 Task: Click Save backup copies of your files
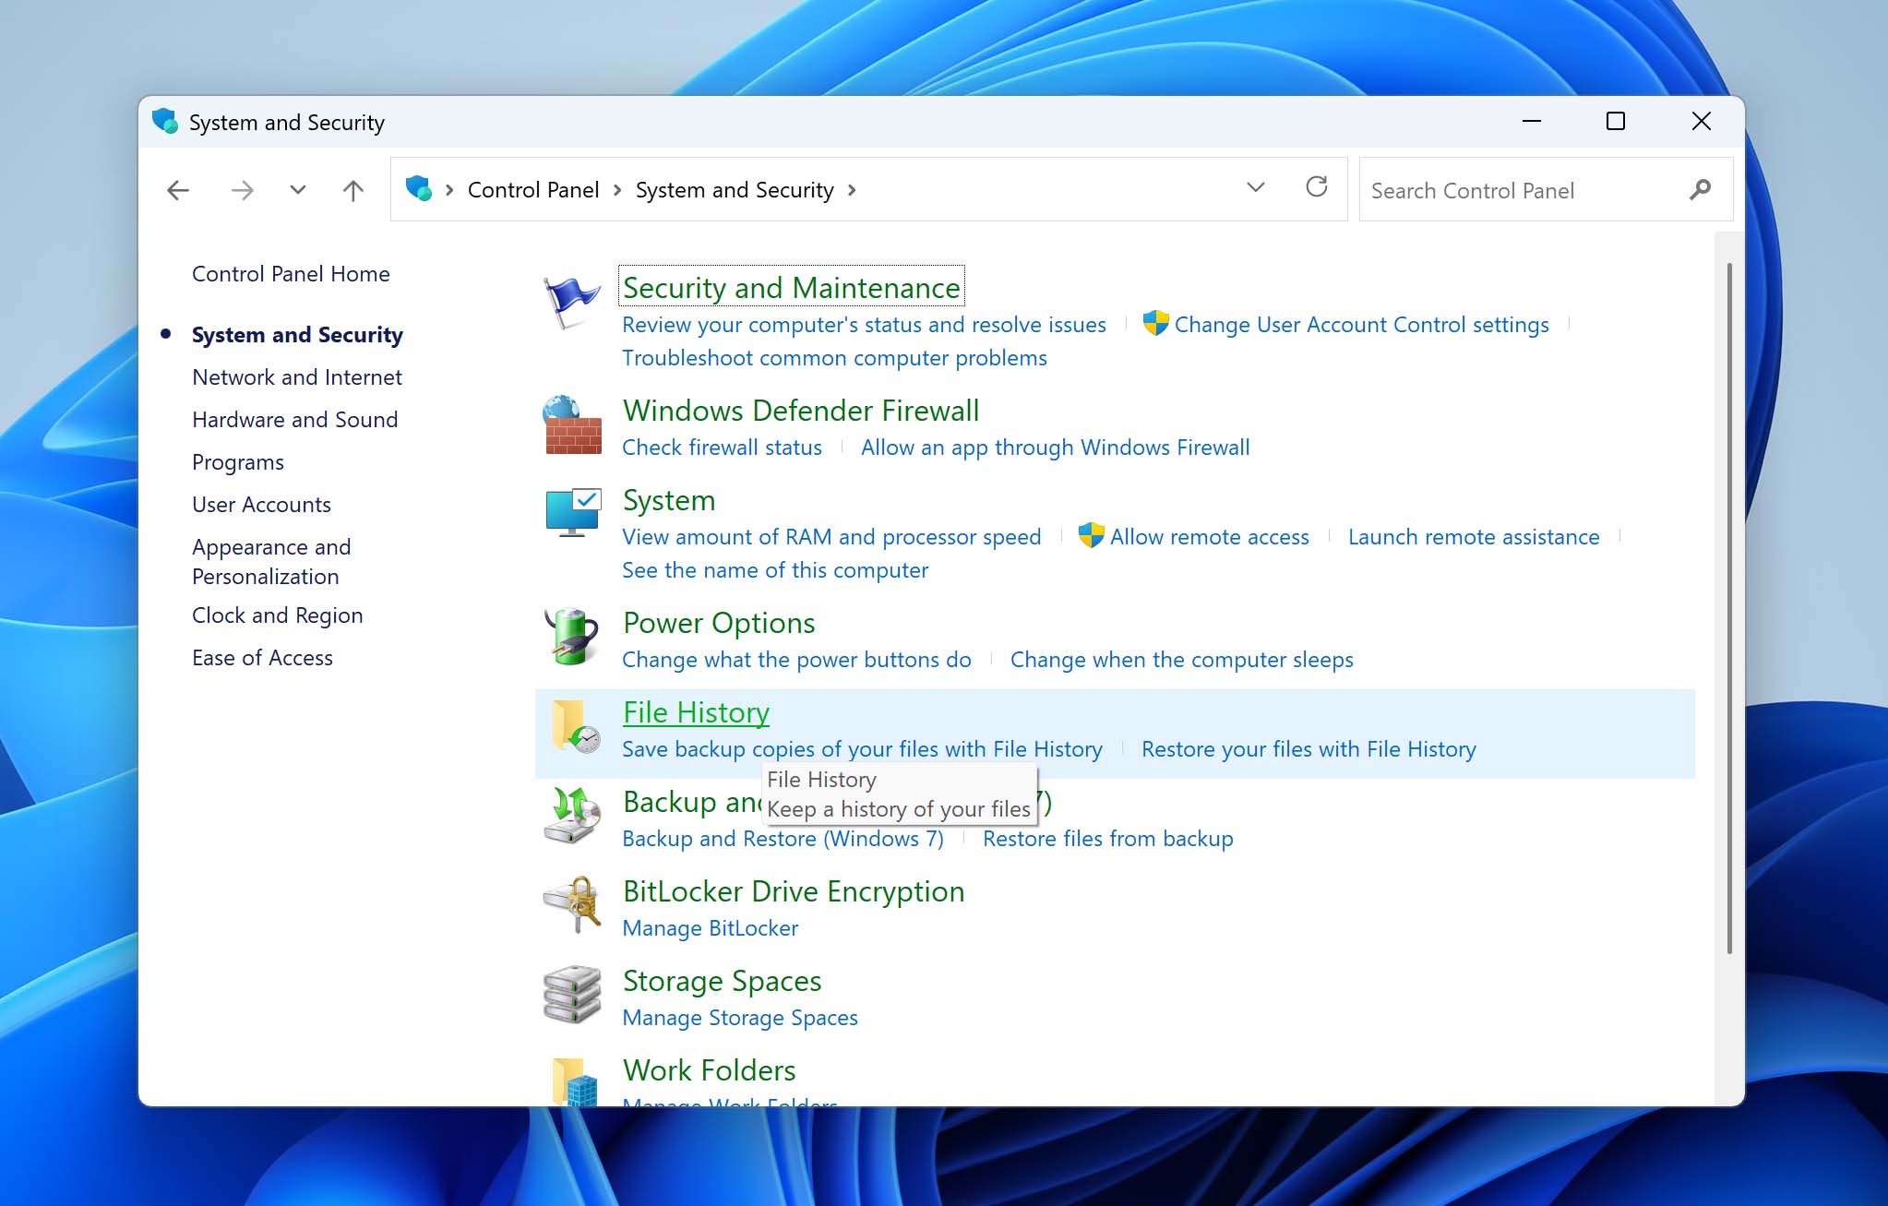tap(862, 749)
